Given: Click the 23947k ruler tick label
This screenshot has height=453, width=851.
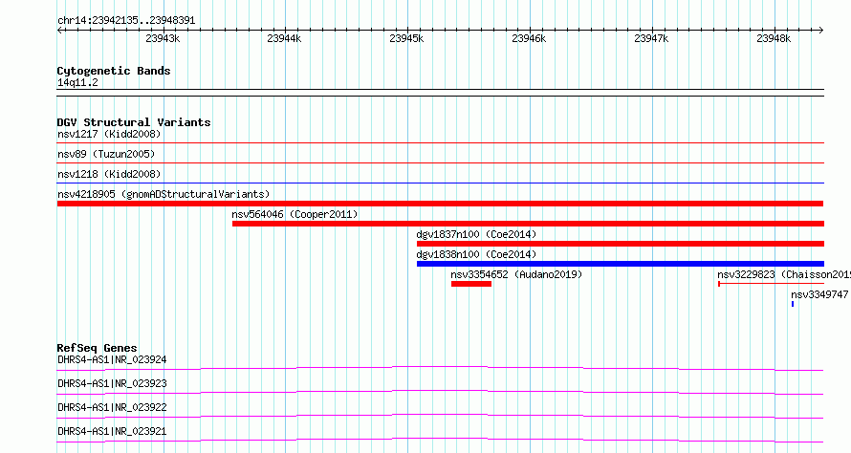Looking at the screenshot, I should coord(651,38).
